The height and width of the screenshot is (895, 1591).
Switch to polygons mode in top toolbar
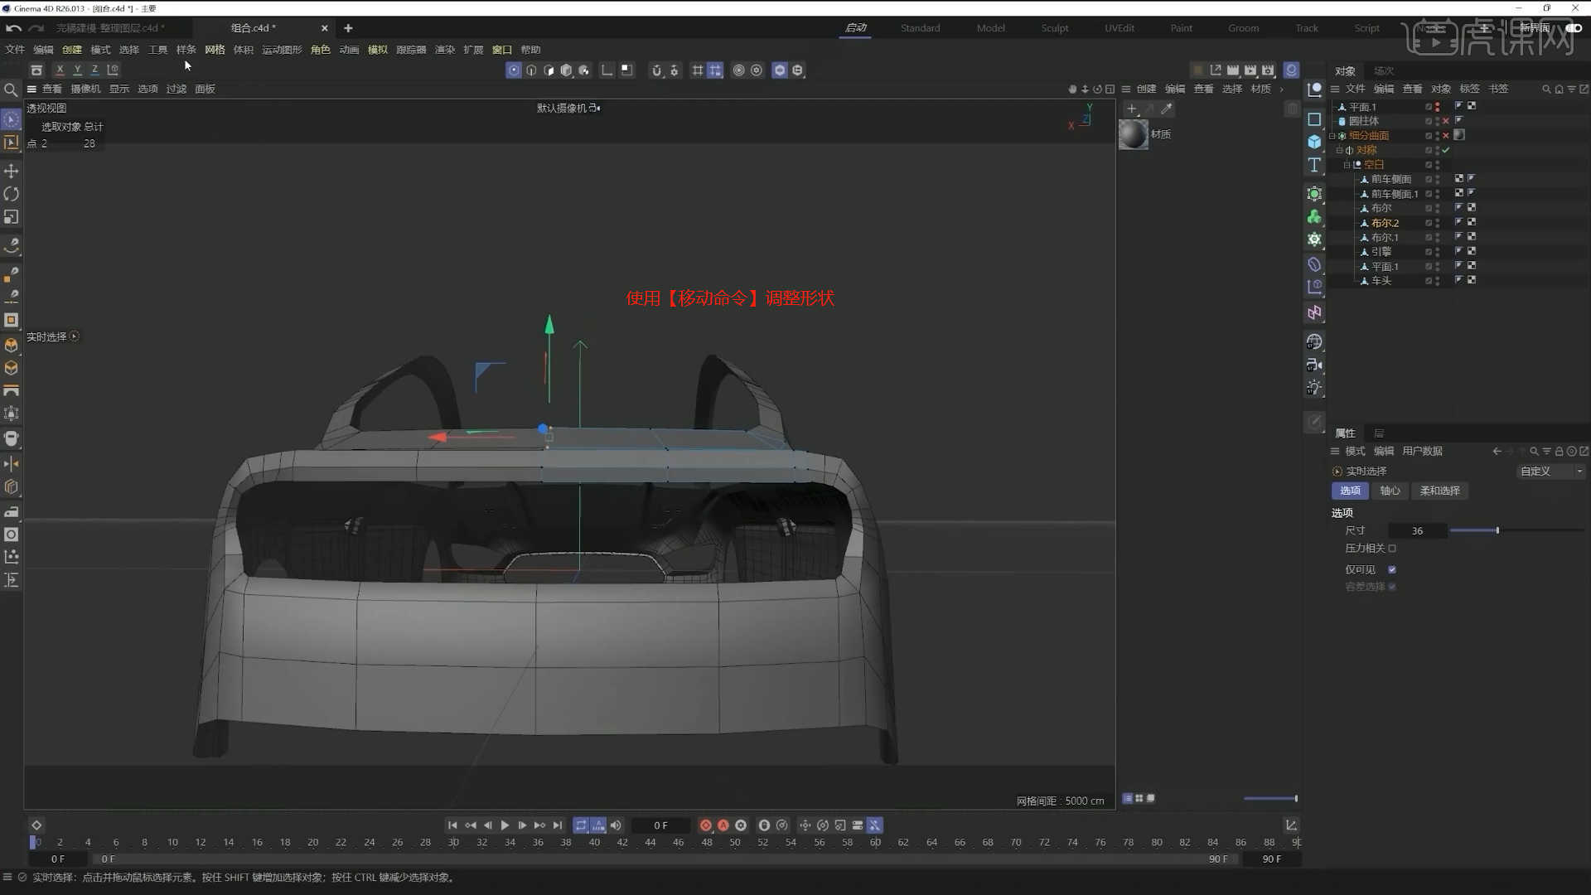549,70
